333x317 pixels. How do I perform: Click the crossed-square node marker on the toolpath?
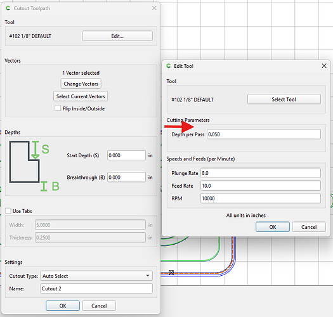[171, 272]
